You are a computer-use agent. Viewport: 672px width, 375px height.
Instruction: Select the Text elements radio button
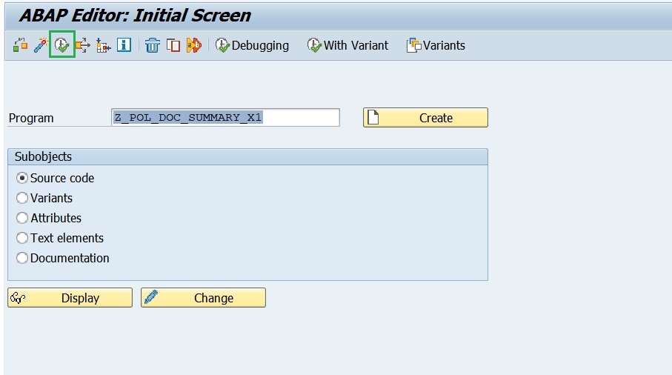(x=22, y=238)
